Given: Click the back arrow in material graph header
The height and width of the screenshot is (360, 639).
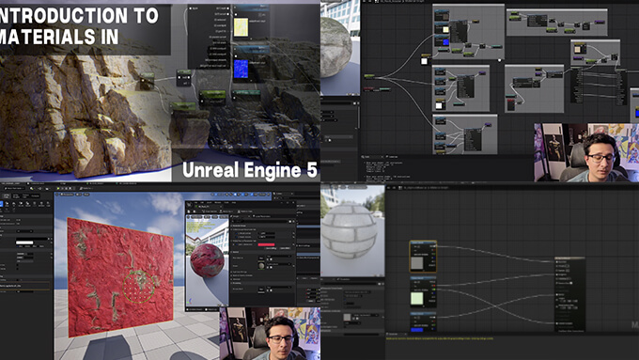Looking at the screenshot, I should point(388,188).
